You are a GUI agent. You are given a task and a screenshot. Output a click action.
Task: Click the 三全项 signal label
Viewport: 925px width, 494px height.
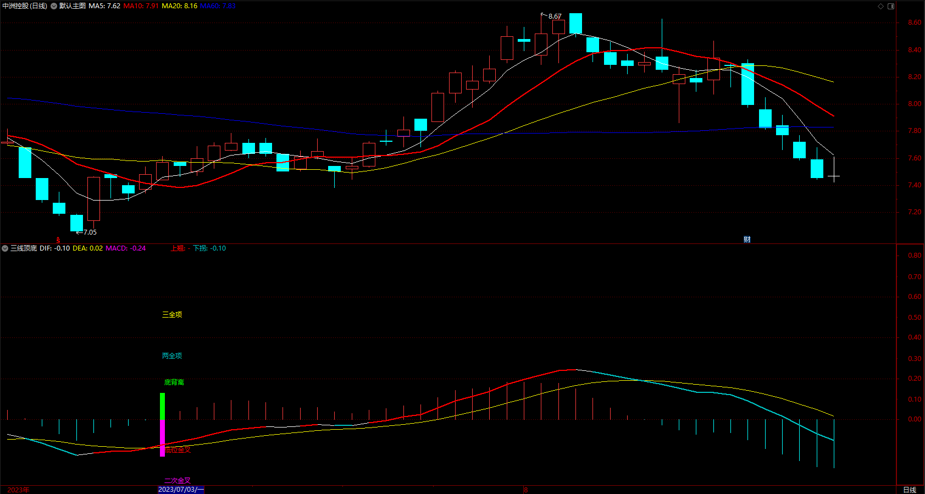click(172, 314)
